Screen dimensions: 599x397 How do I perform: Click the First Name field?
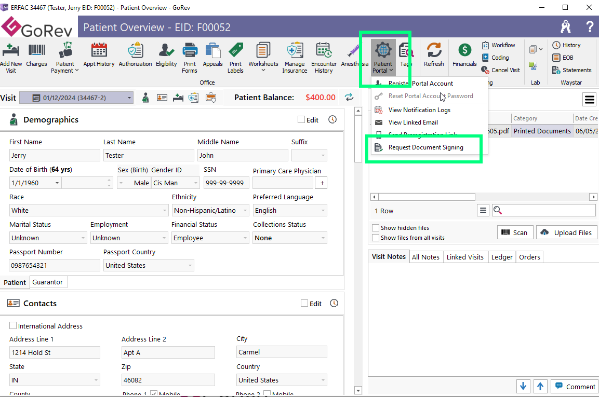[x=55, y=155]
